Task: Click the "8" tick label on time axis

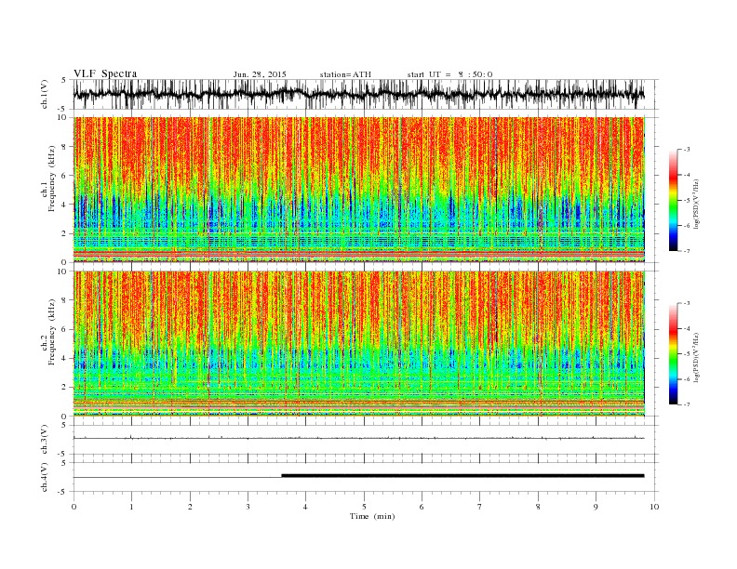Action: (x=538, y=507)
